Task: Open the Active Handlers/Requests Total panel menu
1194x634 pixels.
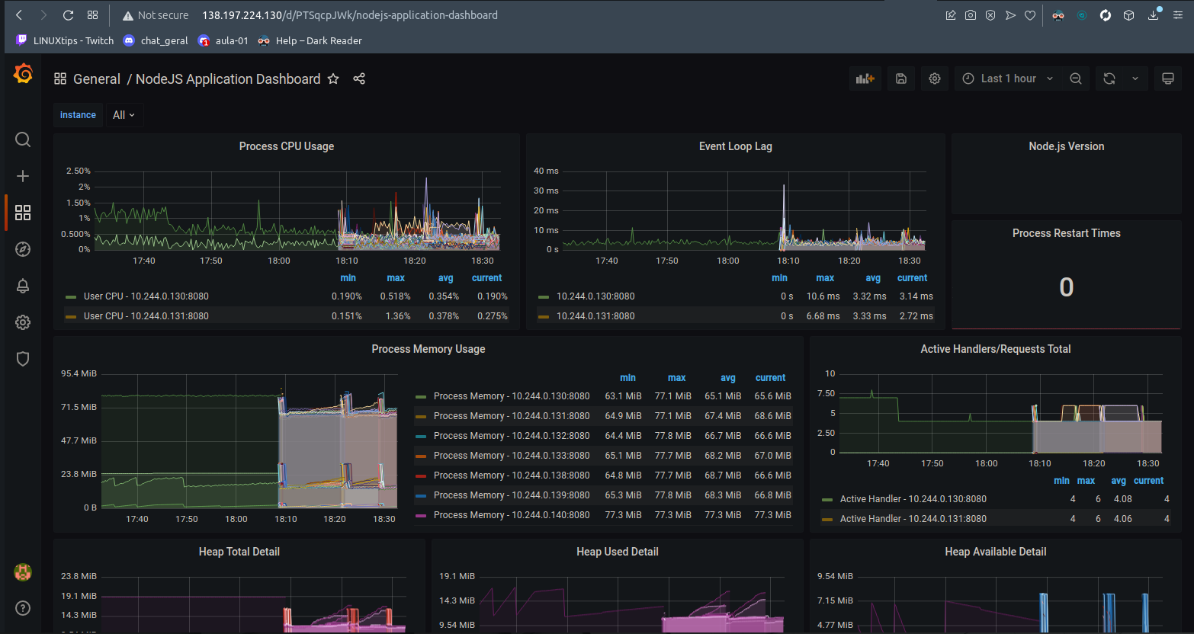Action: [996, 349]
